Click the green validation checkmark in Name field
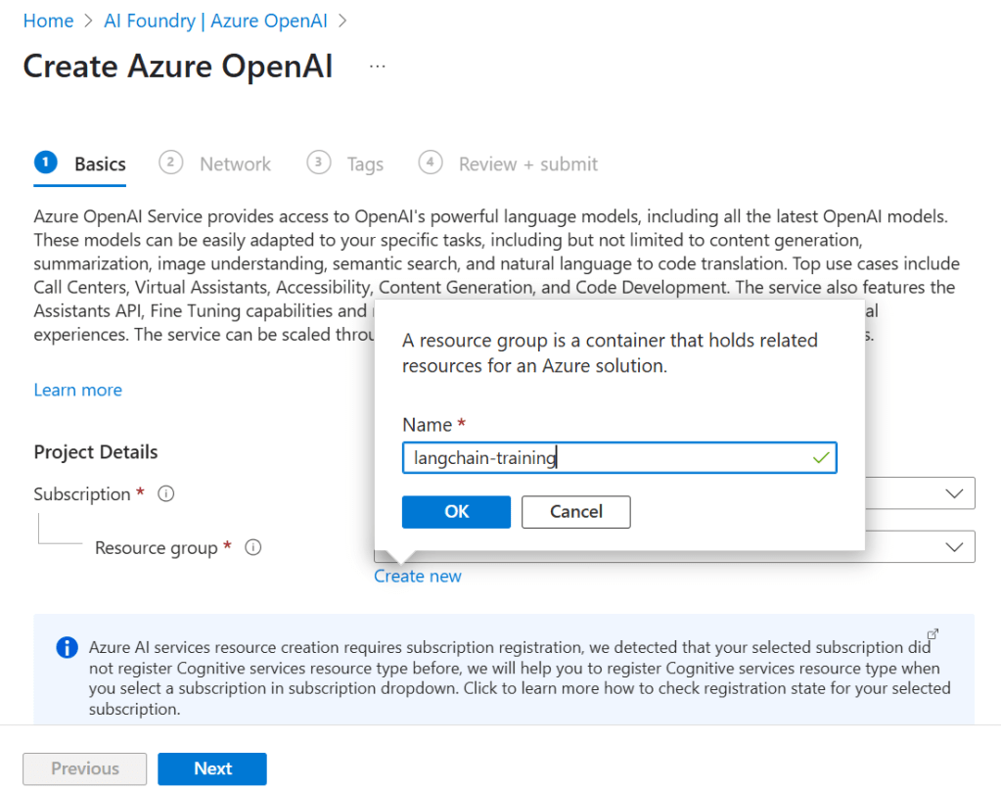Image resolution: width=1001 pixels, height=790 pixels. coord(821,458)
